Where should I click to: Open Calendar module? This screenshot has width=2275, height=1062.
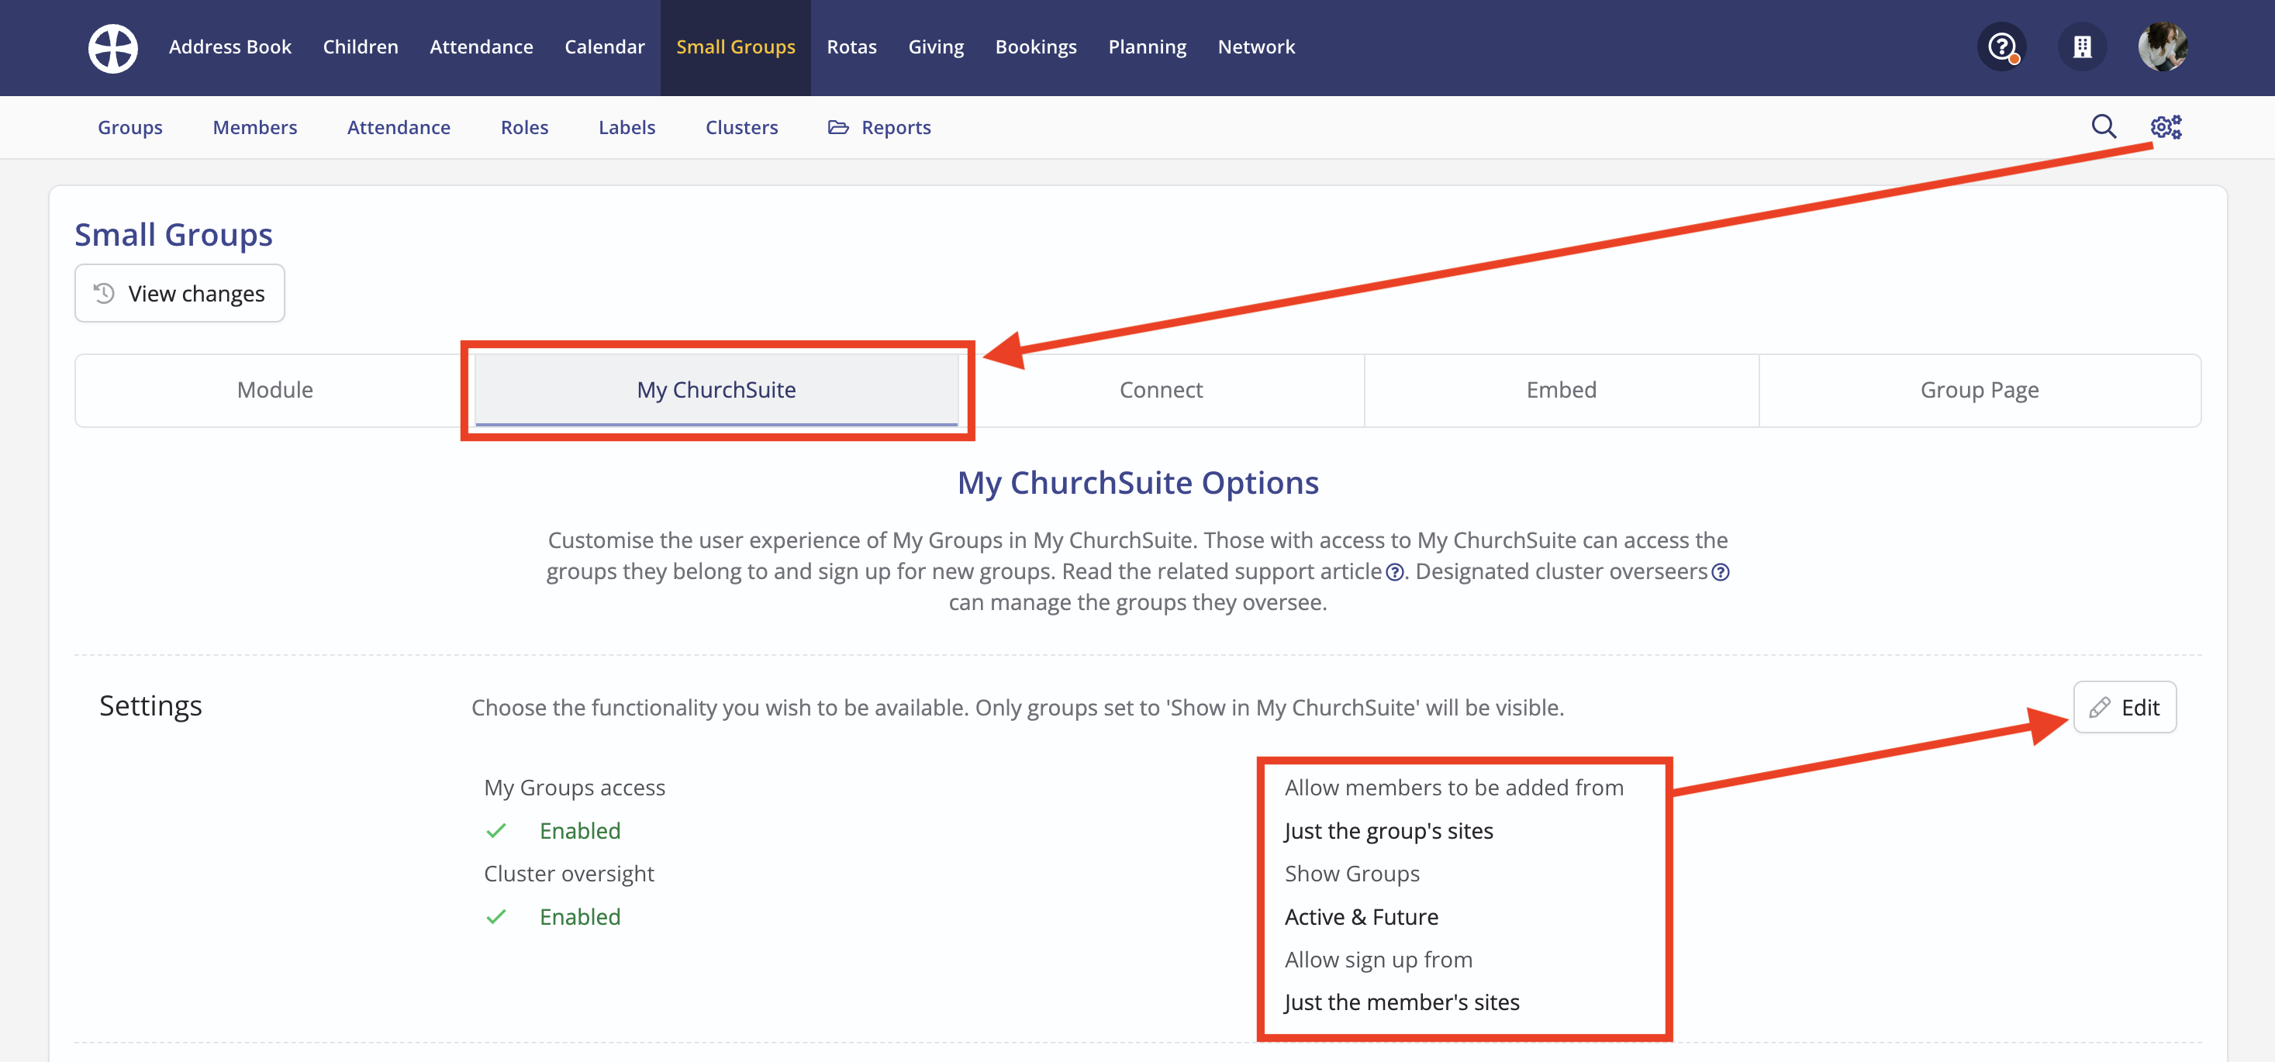[605, 47]
